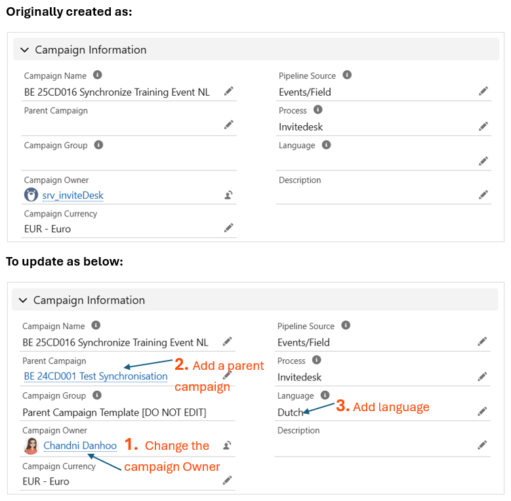The height and width of the screenshot is (501, 511).
Task: Click info icon next to Language above Dutch
Action: 325,395
